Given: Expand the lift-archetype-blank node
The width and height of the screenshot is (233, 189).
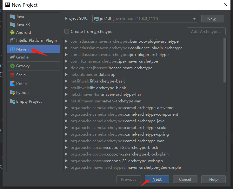Looking at the screenshot, I should (x=66, y=88).
